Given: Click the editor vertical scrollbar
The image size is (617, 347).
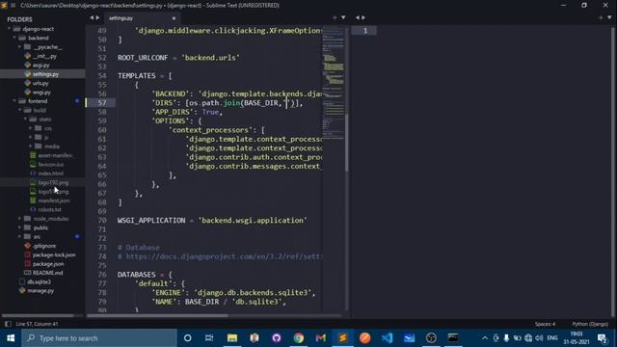Looking at the screenshot, I should pyautogui.click(x=347, y=143).
